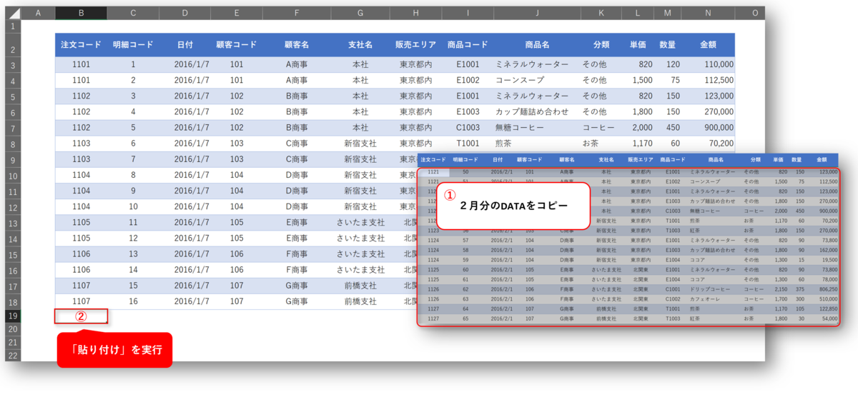Image resolution: width=858 pixels, height=407 pixels.
Task: Select unit price 1,170 in row 8
Action: click(x=638, y=144)
